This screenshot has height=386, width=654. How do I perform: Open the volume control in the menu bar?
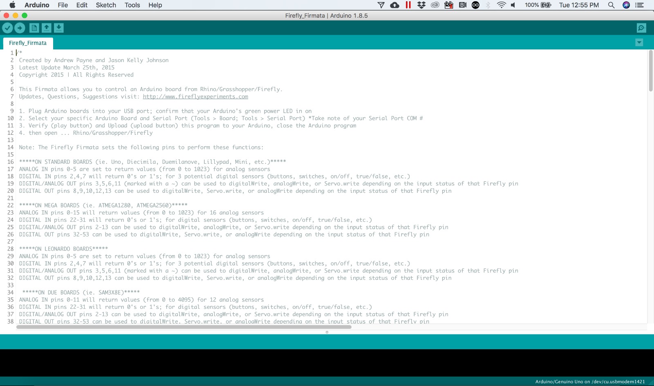point(513,5)
